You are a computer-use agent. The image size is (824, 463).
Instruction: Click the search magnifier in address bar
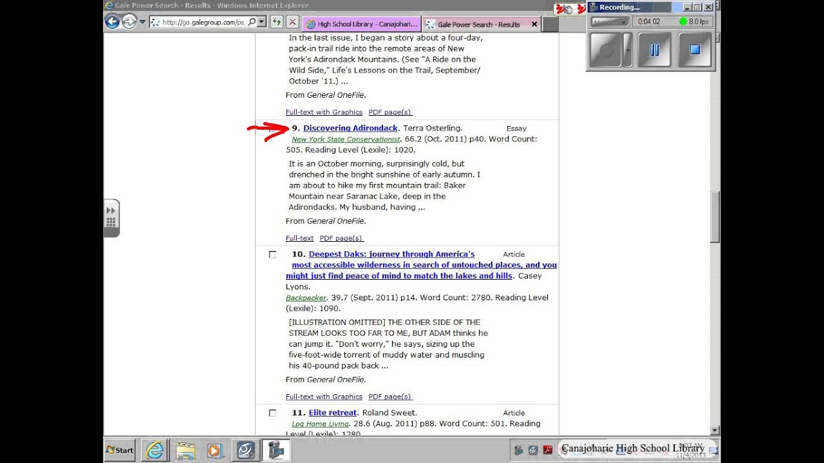click(251, 22)
